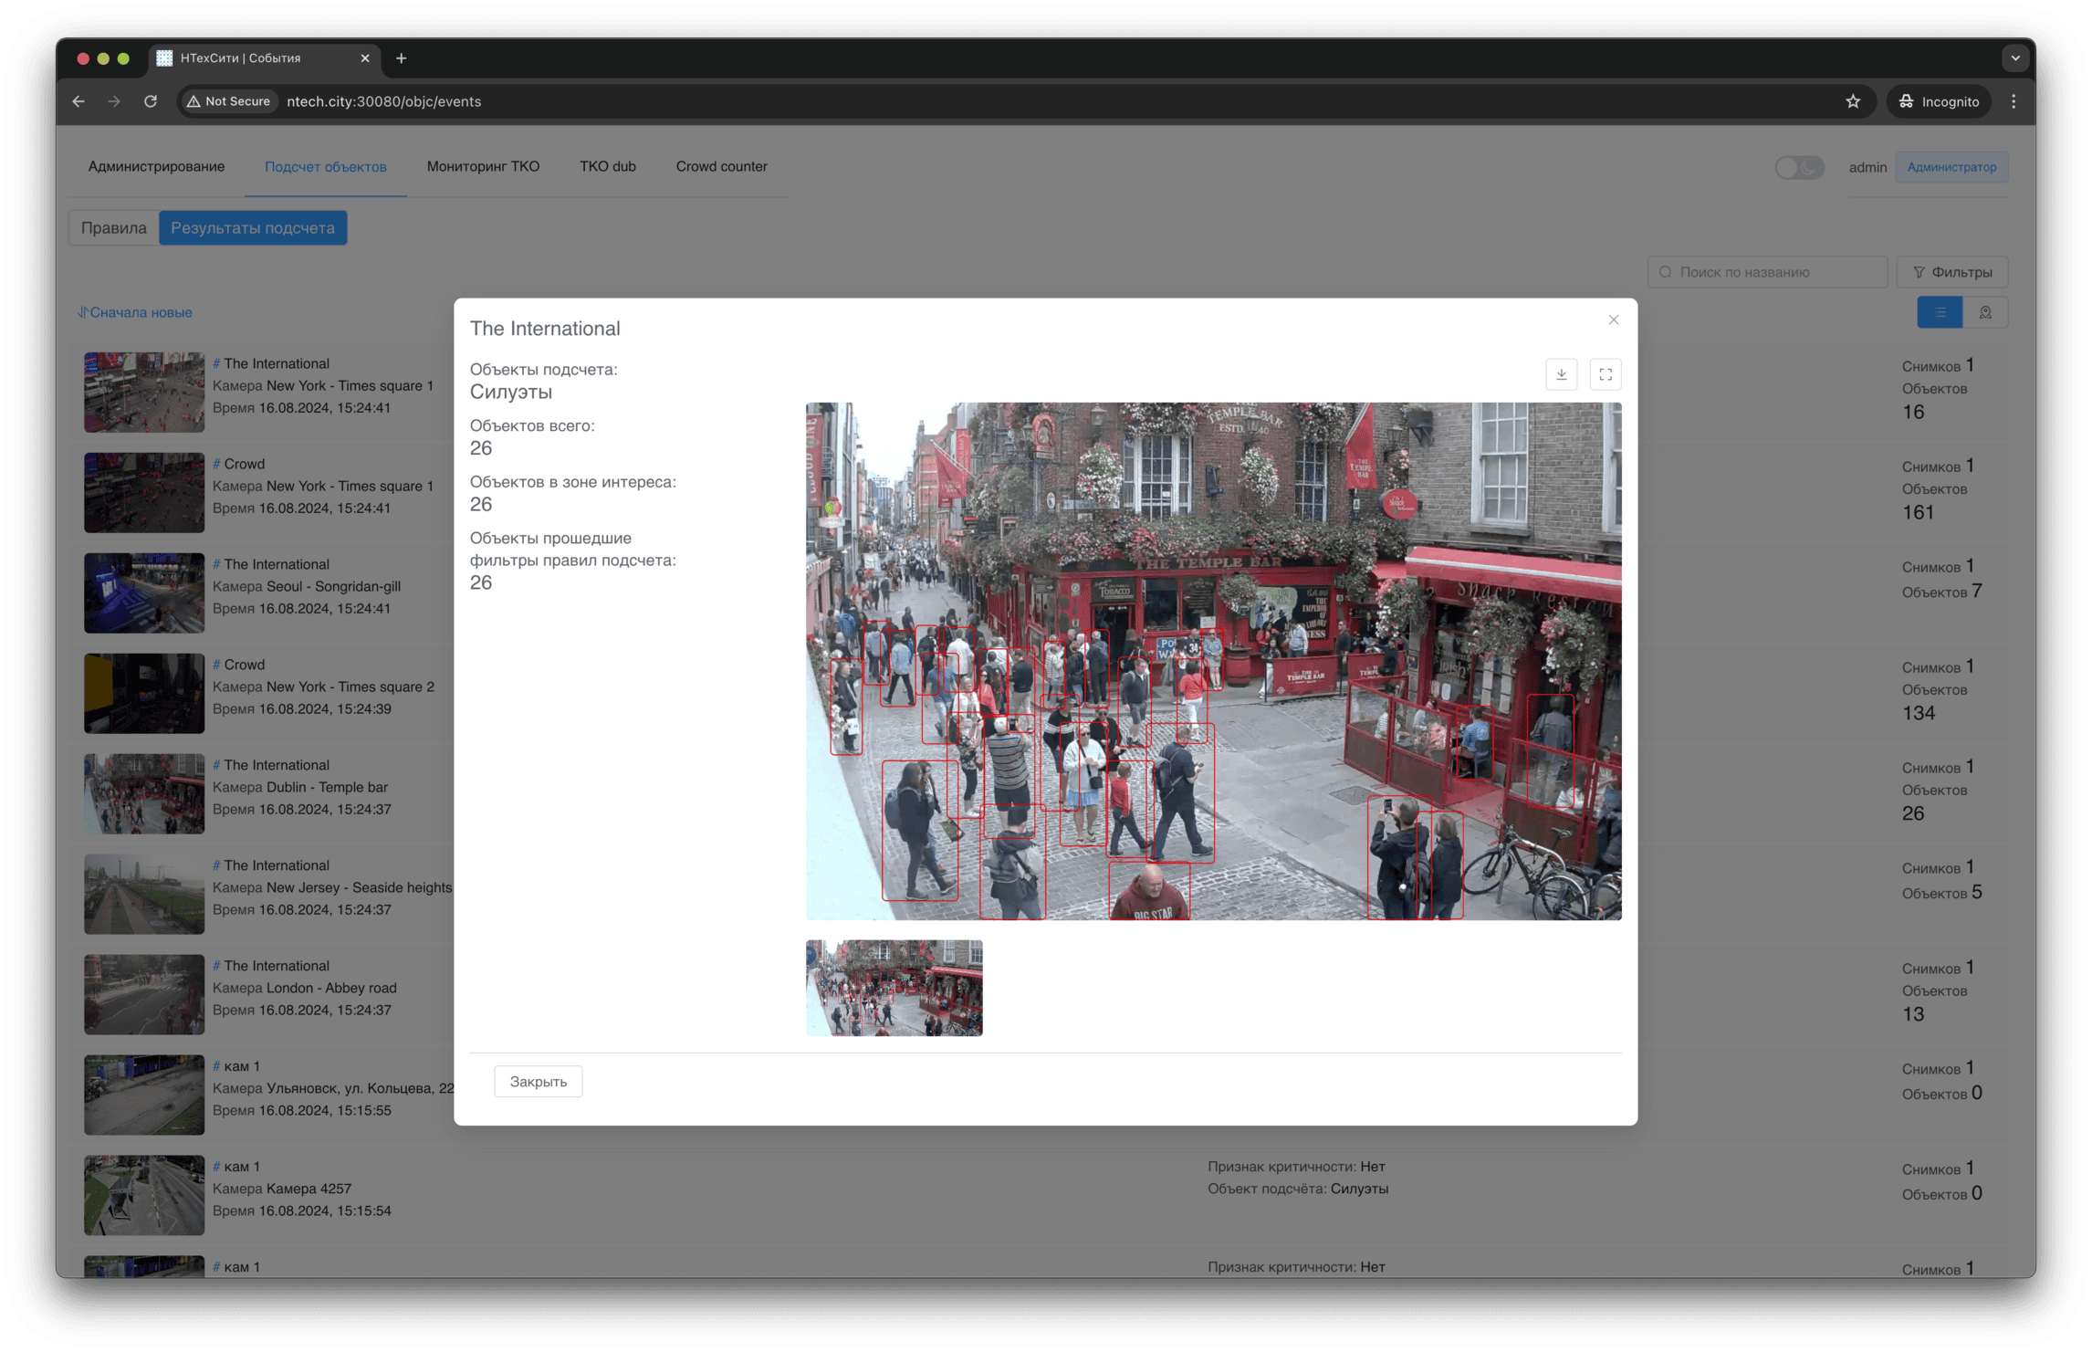Expand the tab search dropdown arrow
Viewport: 2092px width, 1352px height.
pyautogui.click(x=2014, y=58)
